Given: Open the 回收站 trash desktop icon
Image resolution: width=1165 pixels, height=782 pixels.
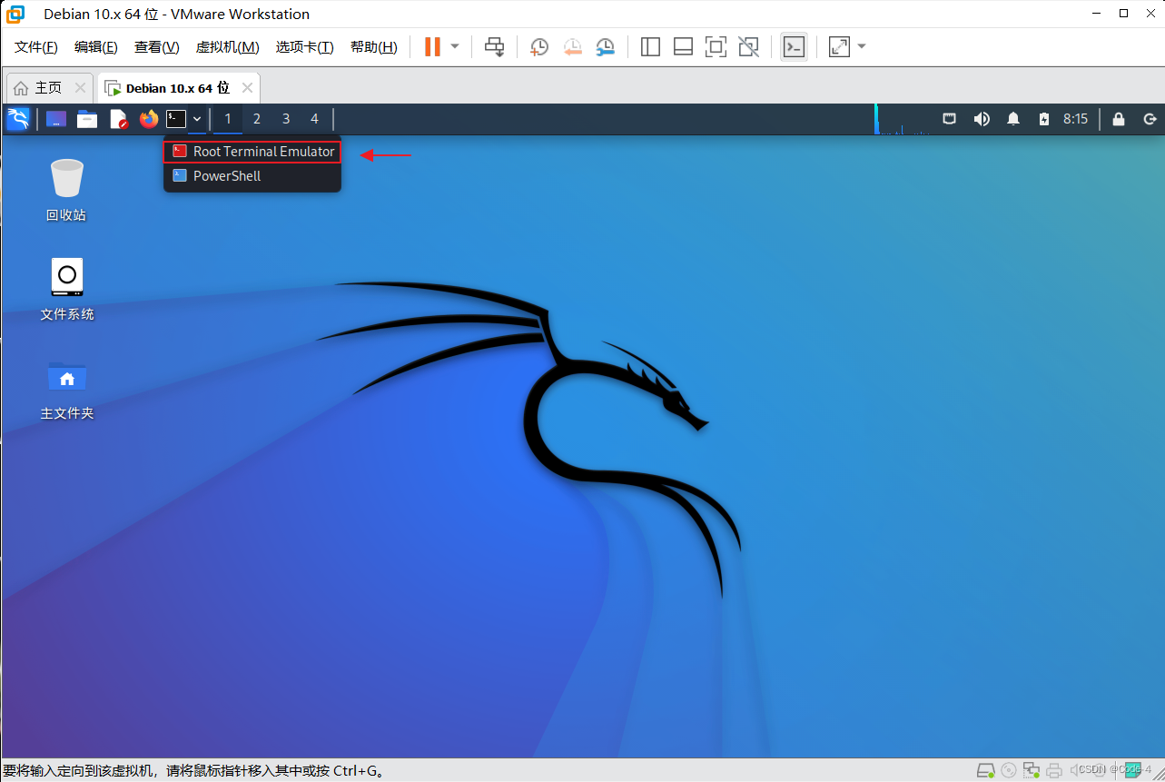Looking at the screenshot, I should pyautogui.click(x=66, y=191).
